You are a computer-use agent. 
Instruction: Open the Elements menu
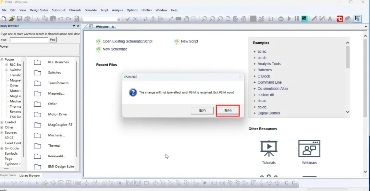(75, 10)
